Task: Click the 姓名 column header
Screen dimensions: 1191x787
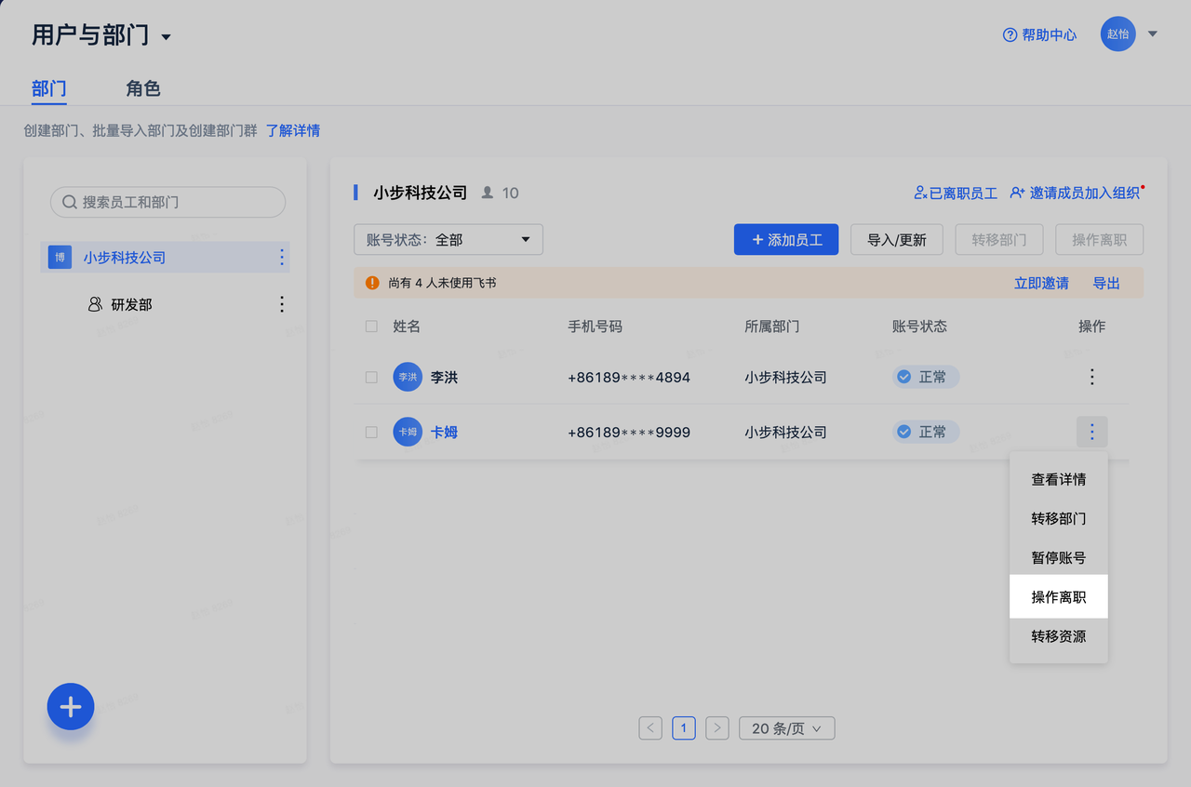Action: pyautogui.click(x=407, y=327)
